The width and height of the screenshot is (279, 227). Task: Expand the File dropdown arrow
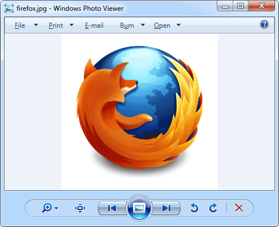pos(36,25)
